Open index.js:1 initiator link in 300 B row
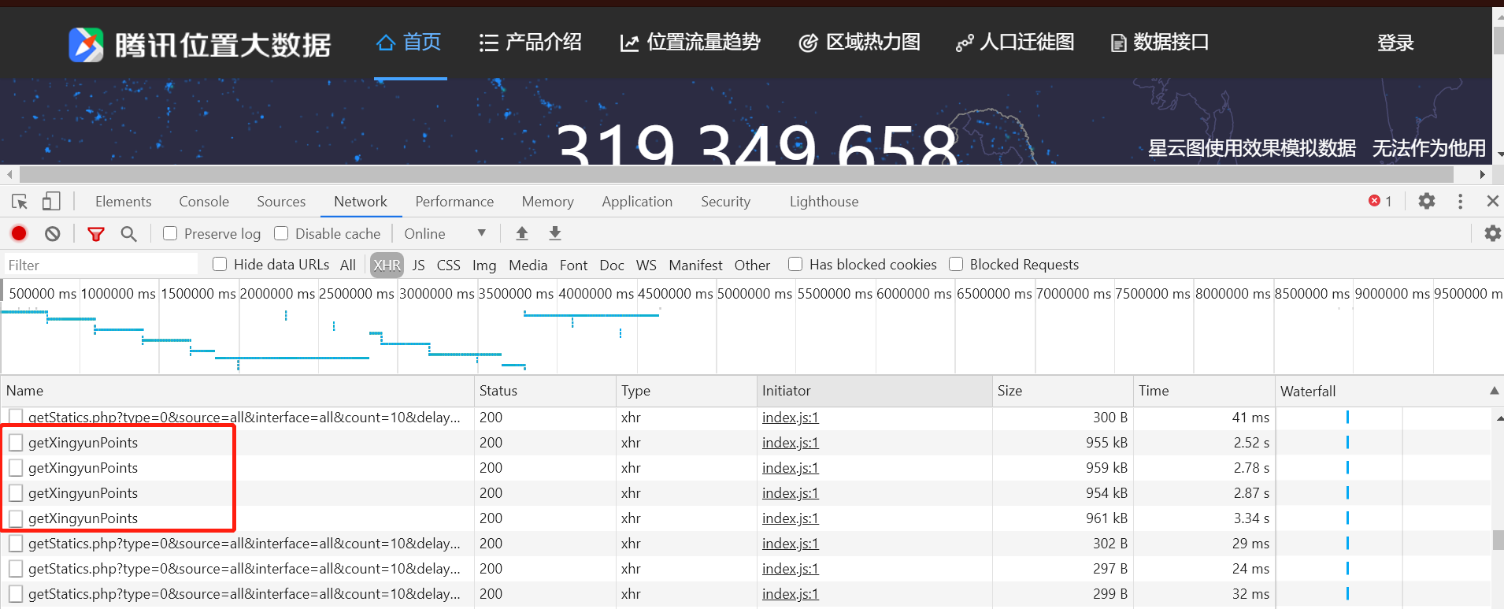This screenshot has height=609, width=1504. tap(790, 418)
